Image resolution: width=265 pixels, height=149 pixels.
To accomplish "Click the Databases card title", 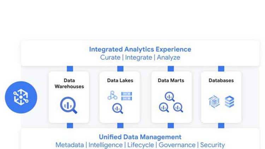I will click(221, 81).
